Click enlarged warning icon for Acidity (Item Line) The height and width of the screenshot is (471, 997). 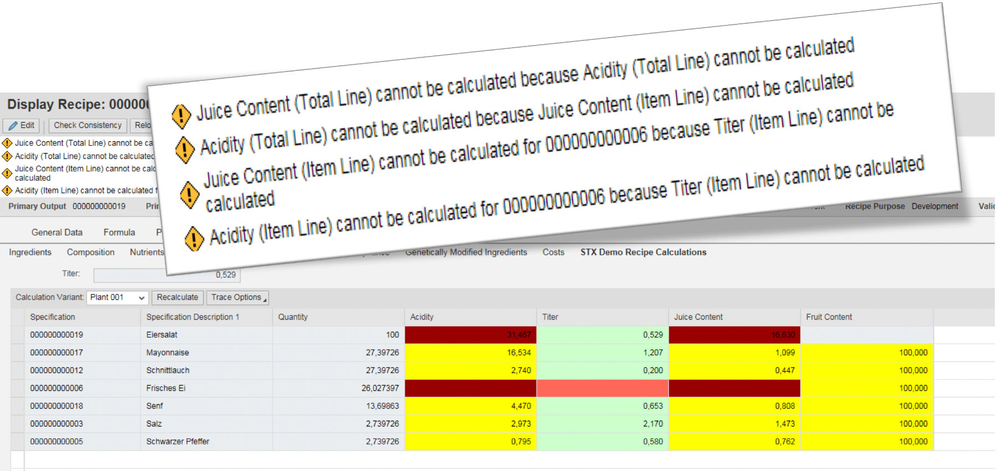194,239
